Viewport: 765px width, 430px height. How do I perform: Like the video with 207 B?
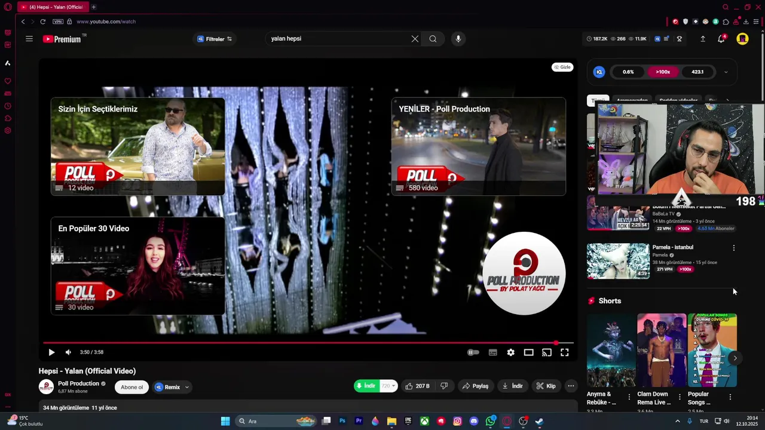point(418,386)
